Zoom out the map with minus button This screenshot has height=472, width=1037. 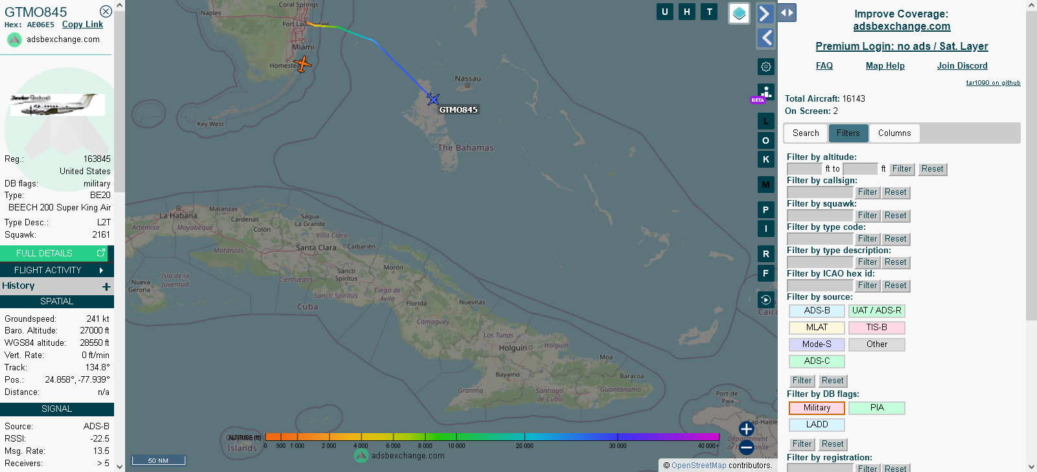tap(747, 447)
